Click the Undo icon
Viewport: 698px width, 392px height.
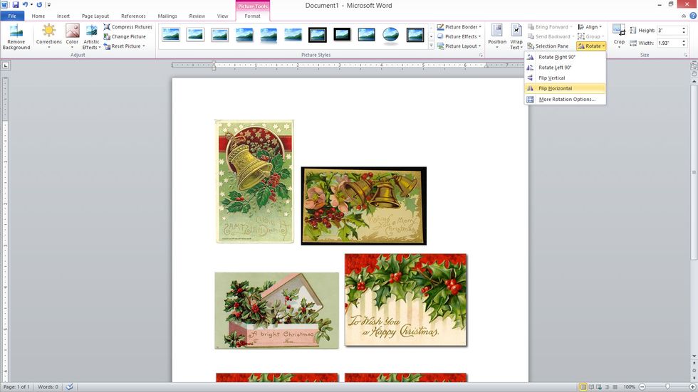click(x=26, y=5)
